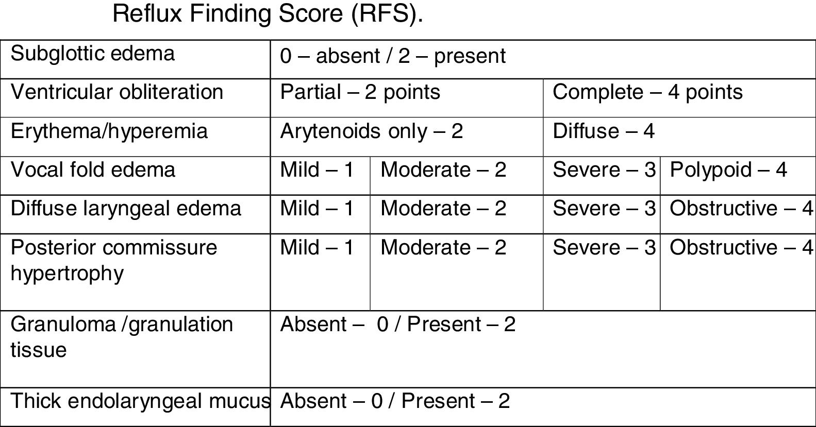816x427 pixels.
Task: Choose 'Obstructive – 4' in Diffuse laryngeal edema row
Action: 740,209
